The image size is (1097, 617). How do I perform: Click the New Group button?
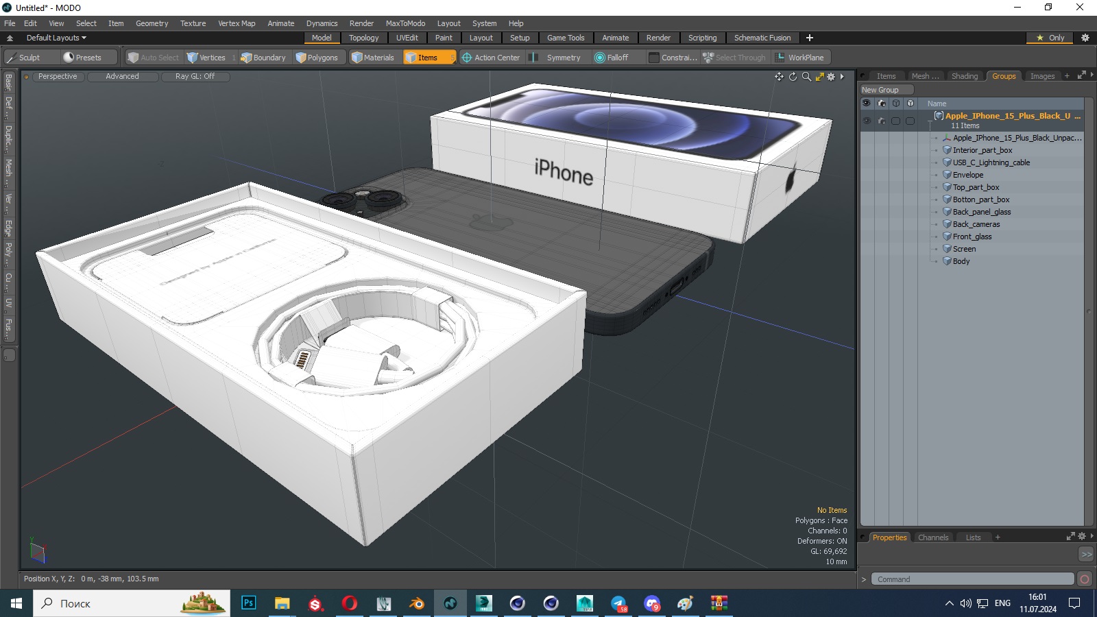tap(887, 90)
